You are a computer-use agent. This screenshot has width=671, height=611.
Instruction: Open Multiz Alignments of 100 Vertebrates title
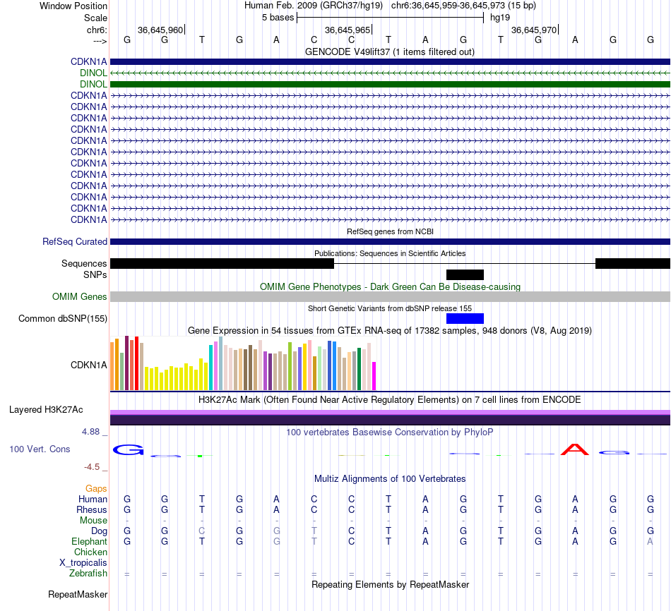coord(390,479)
